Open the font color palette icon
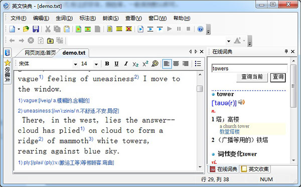Viewport: 301px width, 187px height. tap(155, 64)
